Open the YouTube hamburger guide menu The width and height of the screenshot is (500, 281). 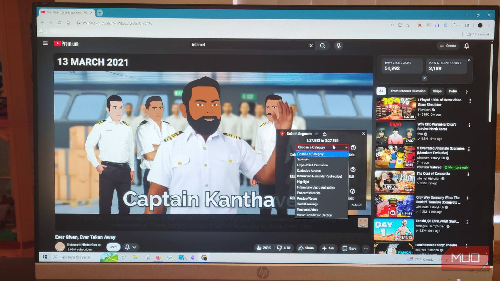pyautogui.click(x=46, y=43)
